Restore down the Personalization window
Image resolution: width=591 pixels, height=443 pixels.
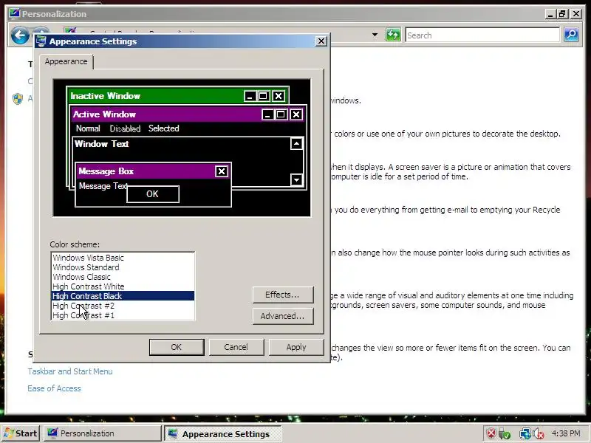(x=563, y=14)
